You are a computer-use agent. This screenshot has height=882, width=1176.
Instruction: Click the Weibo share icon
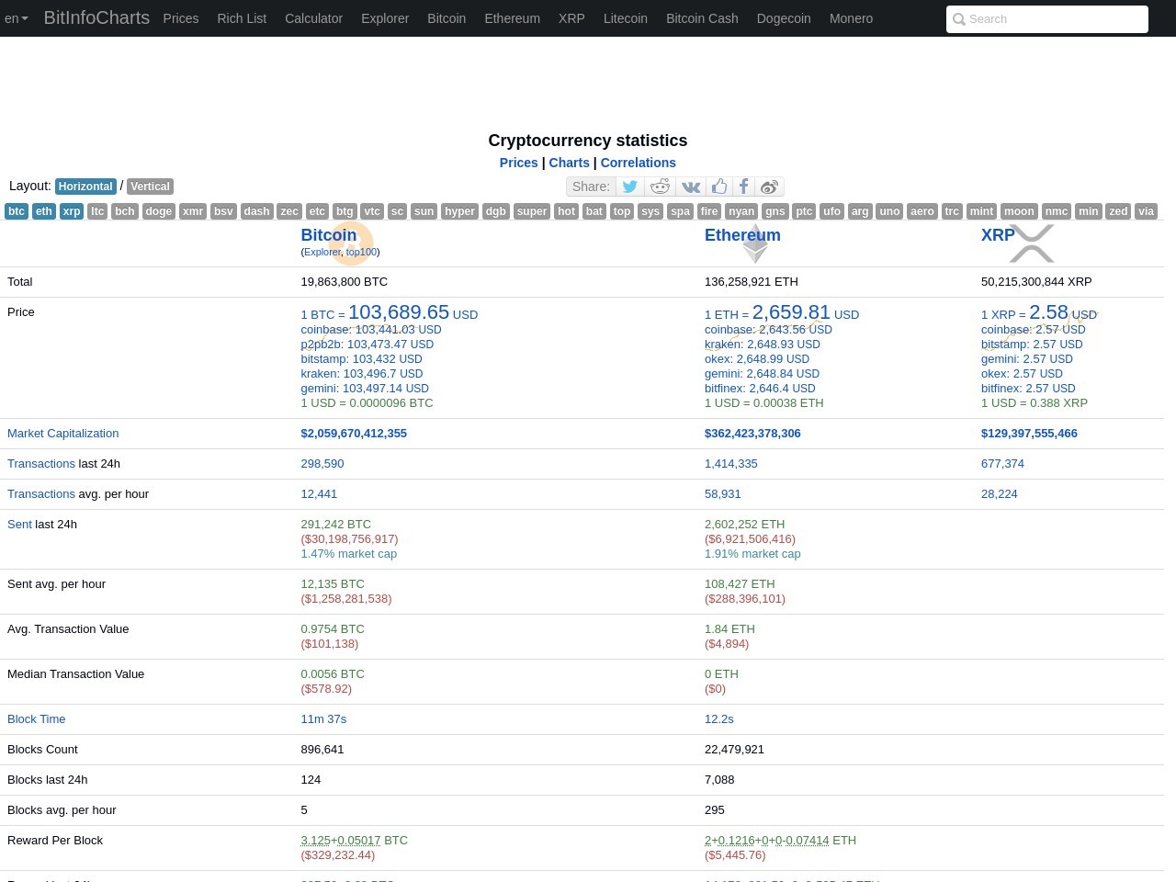click(x=769, y=187)
